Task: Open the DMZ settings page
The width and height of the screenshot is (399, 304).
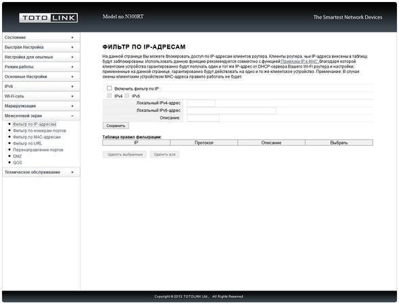Action: (18, 156)
